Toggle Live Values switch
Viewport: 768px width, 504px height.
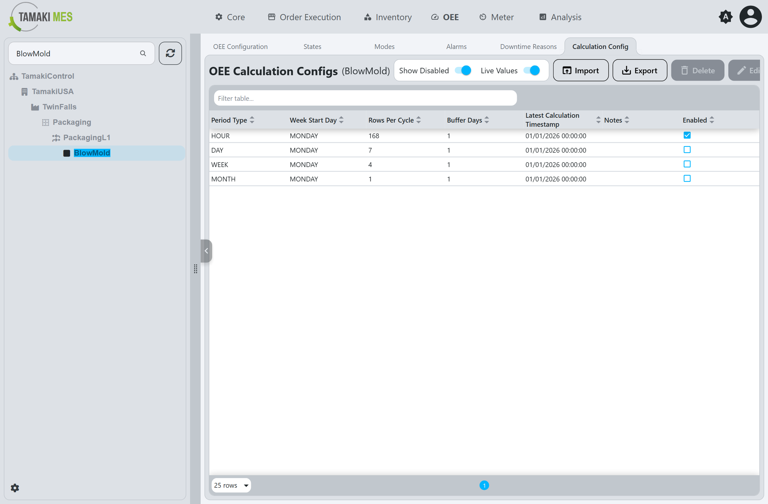tap(532, 70)
